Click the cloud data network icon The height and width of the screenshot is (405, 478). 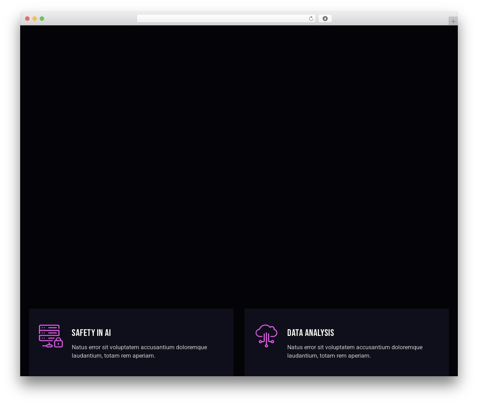click(x=266, y=336)
